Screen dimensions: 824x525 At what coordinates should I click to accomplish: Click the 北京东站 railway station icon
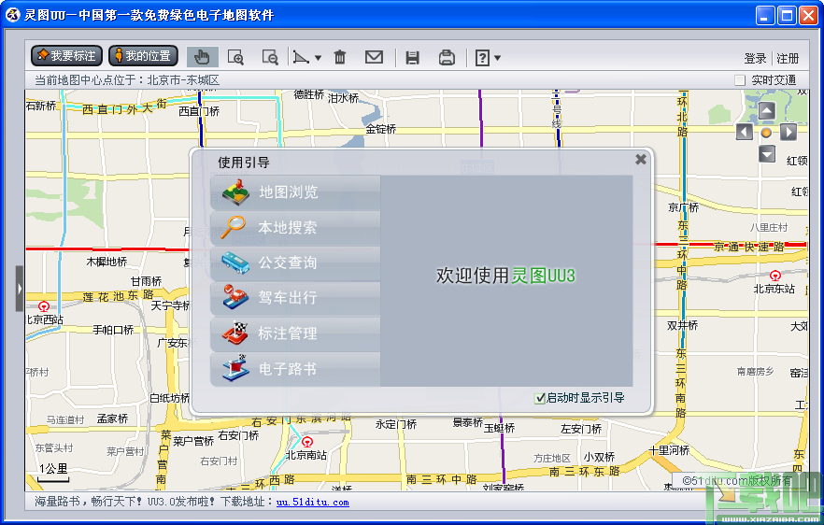pos(775,276)
